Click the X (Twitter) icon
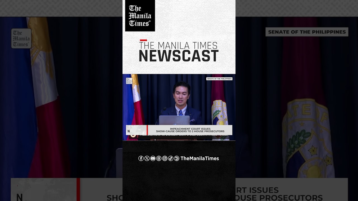 147,159
